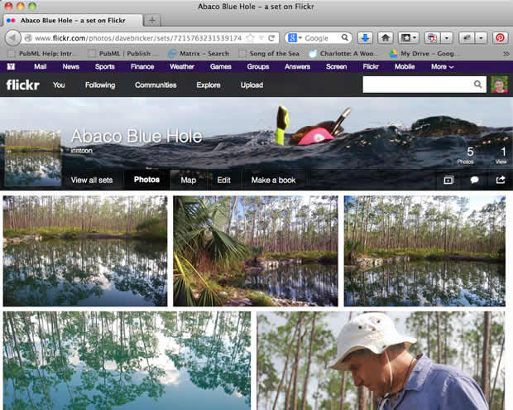Show more bookmarks with overflow chevron

505,53
